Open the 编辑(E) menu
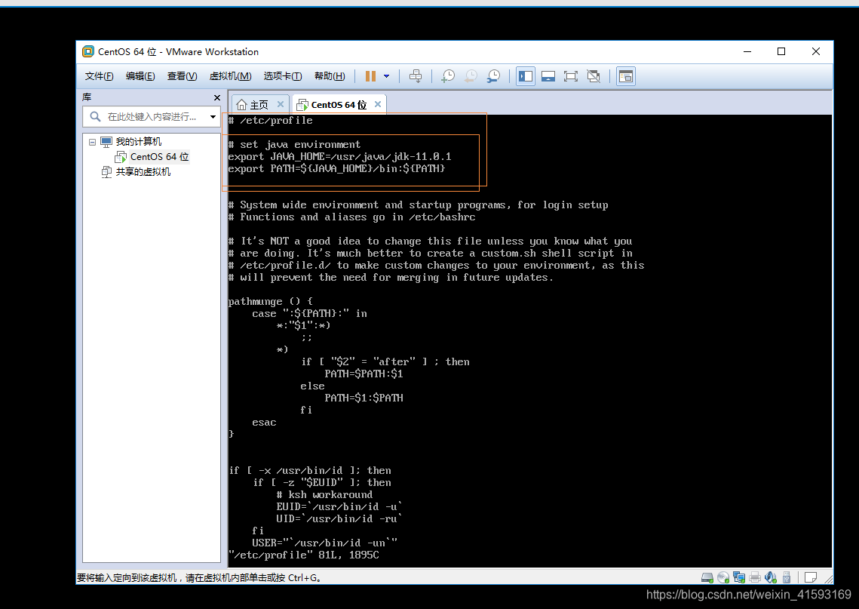Screen dimensions: 859x609 (x=140, y=76)
